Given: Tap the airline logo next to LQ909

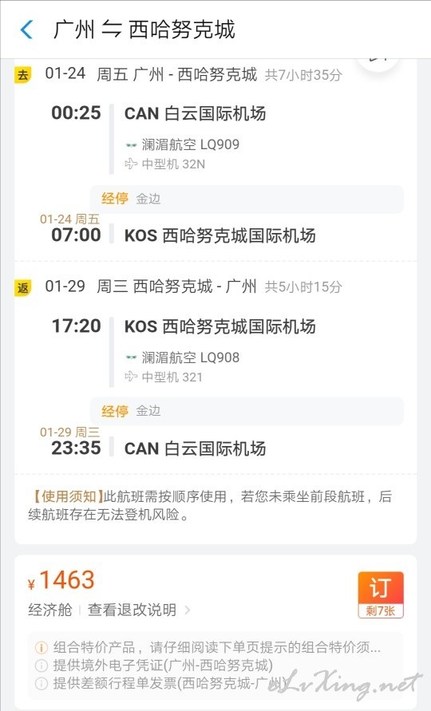Looking at the screenshot, I should coord(131,145).
